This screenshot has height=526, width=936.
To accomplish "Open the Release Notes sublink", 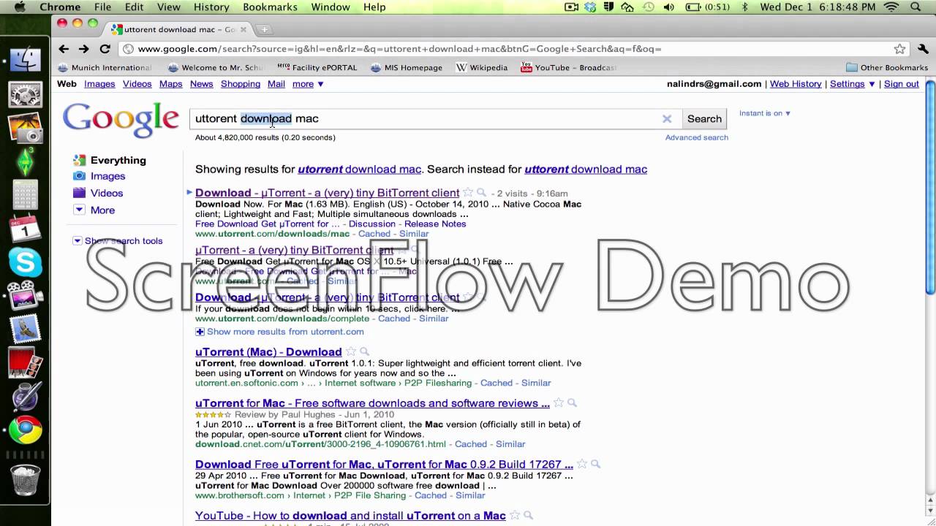I will 435,224.
